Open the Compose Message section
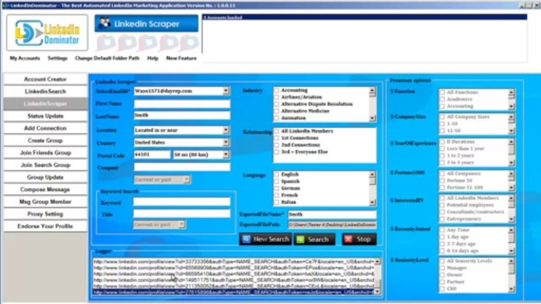 45,190
